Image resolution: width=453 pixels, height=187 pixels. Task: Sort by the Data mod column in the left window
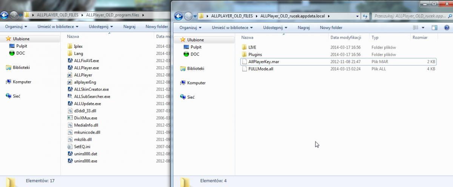point(162,36)
